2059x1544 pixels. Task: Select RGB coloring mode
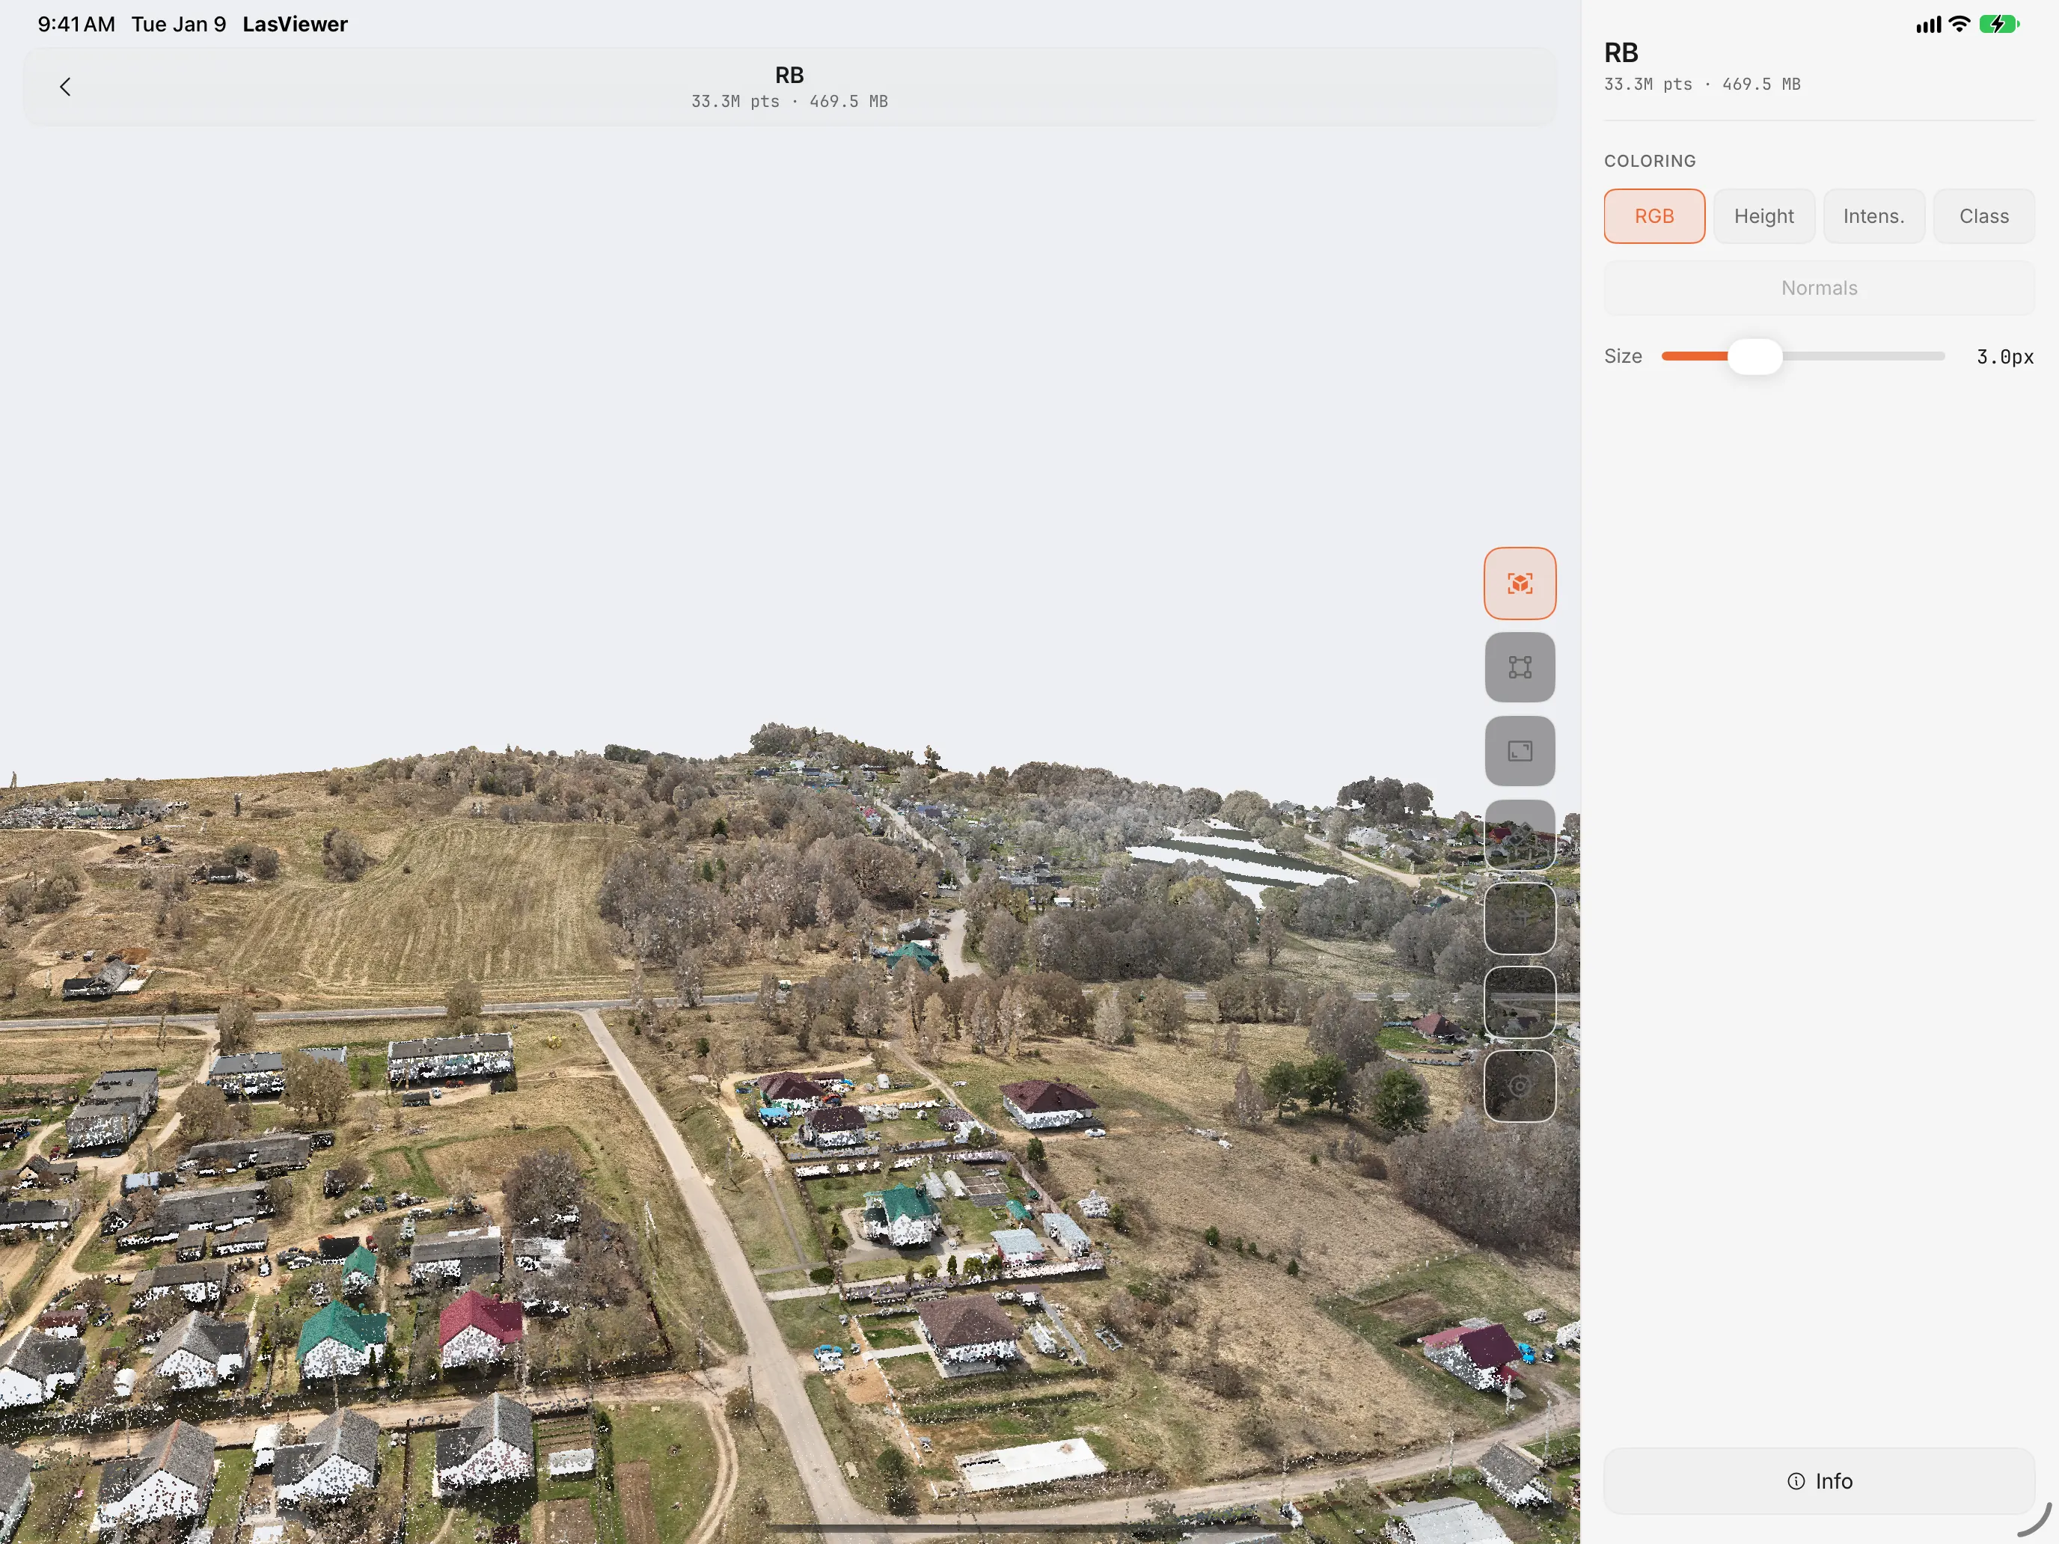tap(1654, 216)
